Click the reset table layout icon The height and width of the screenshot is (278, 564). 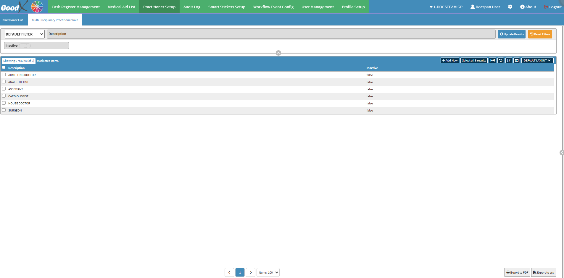tap(501, 60)
